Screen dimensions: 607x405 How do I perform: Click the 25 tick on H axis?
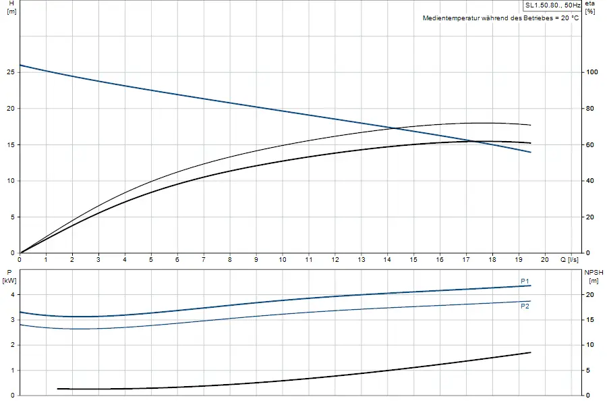click(10, 72)
